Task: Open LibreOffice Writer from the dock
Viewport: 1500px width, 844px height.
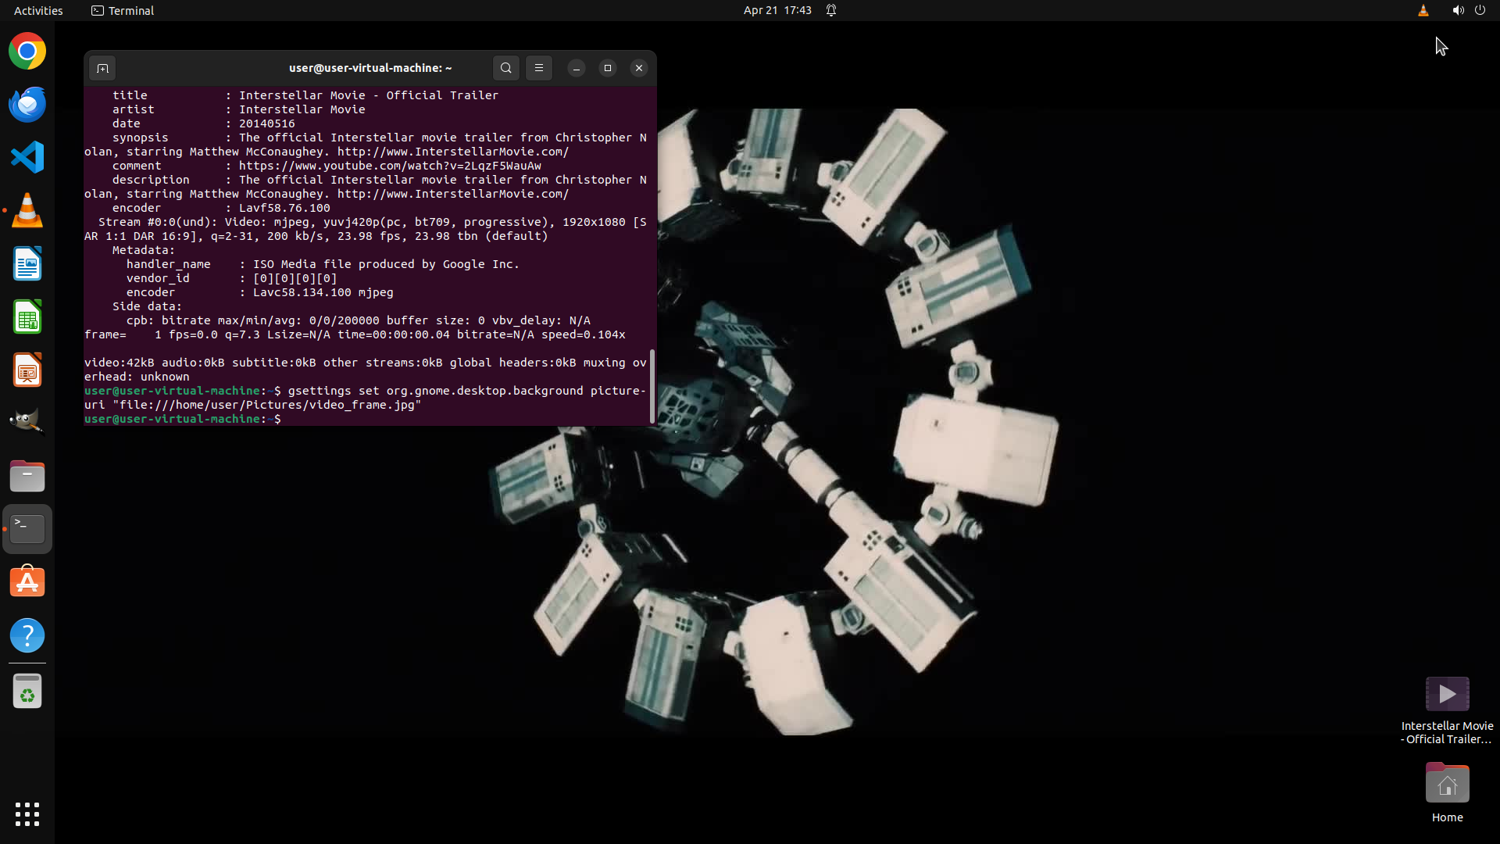Action: click(x=27, y=264)
